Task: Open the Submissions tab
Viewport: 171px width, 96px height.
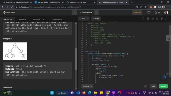Action: [57, 19]
